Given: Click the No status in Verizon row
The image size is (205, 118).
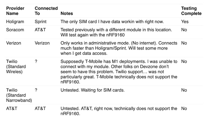Looking at the screenshot, I should 184,43.
